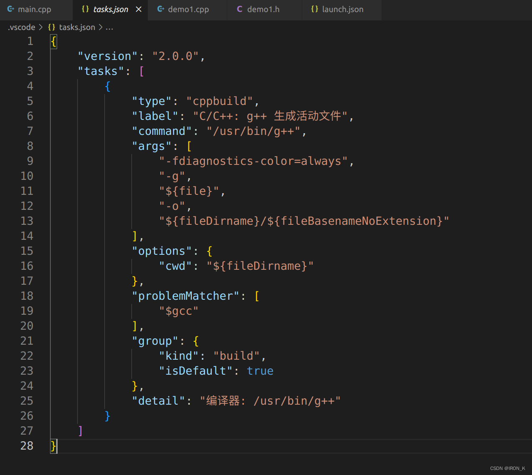
Task: Click the JSON braces icon on tasks.json tab
Action: (85, 9)
